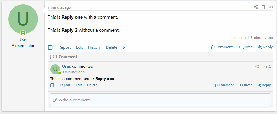The image size is (277, 114).
Task: Click the speech bubble icon beside 1 Comment
Action: pos(52,57)
